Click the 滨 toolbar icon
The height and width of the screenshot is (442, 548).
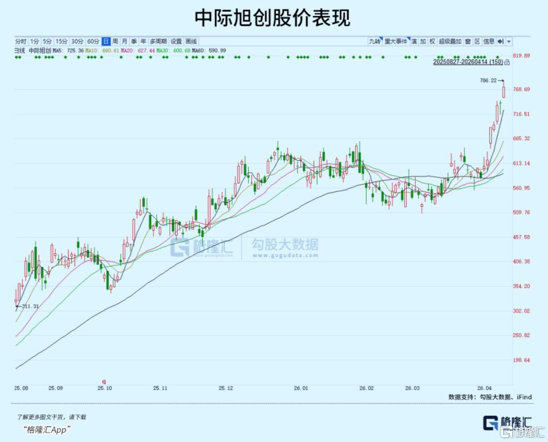(x=414, y=41)
